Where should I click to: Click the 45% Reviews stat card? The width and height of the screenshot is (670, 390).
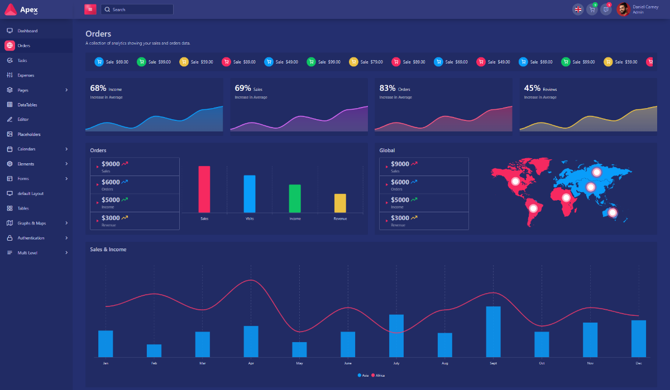tap(588, 106)
